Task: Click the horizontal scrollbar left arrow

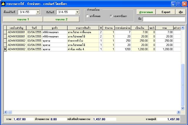Action: point(6,112)
